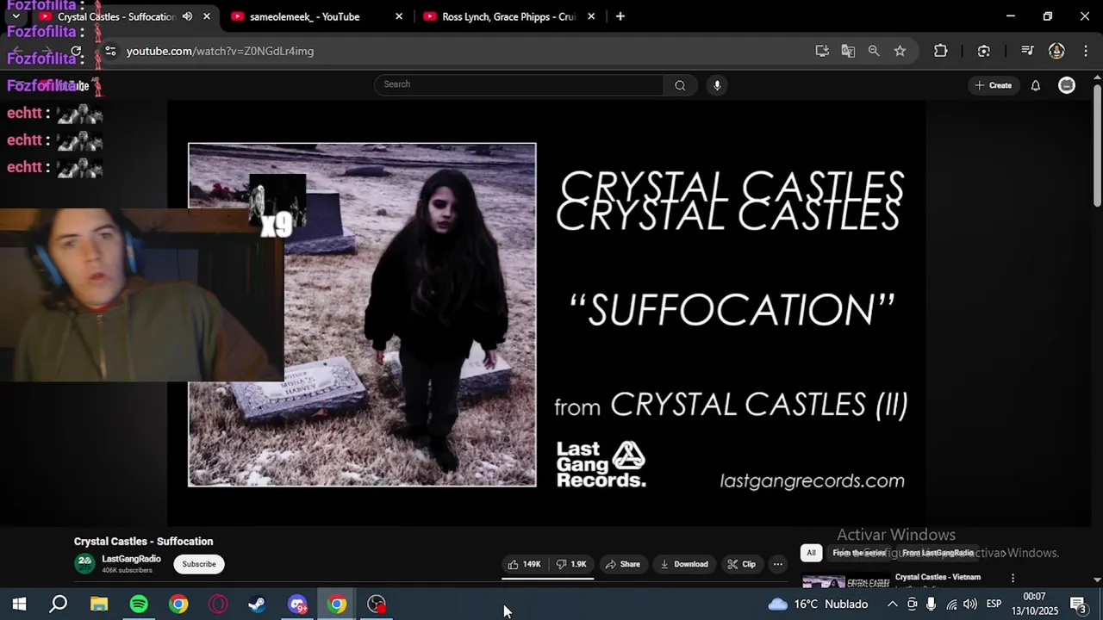Open Windows taskbar search
The width and height of the screenshot is (1103, 620).
tap(59, 604)
